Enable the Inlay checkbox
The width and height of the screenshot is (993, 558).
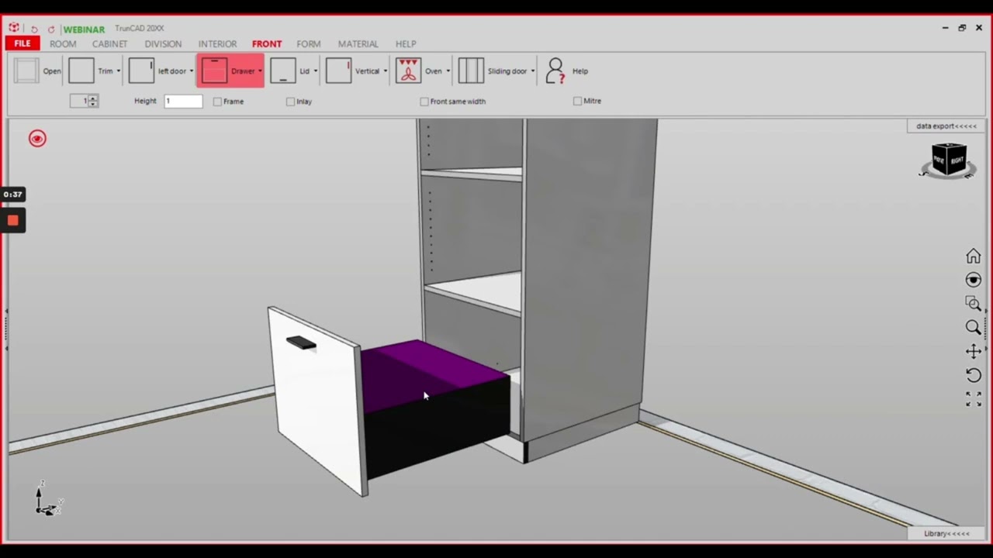(290, 102)
